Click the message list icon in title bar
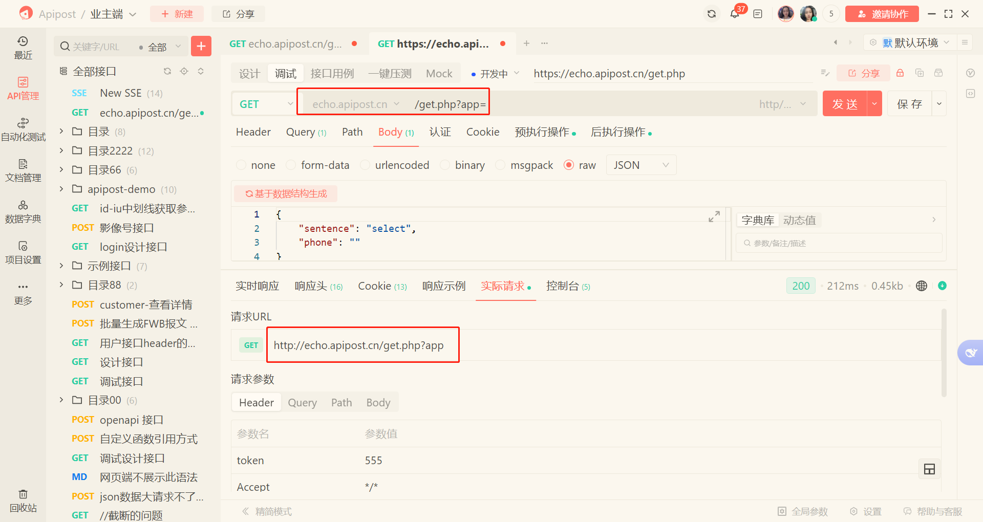The image size is (983, 522). 758,14
